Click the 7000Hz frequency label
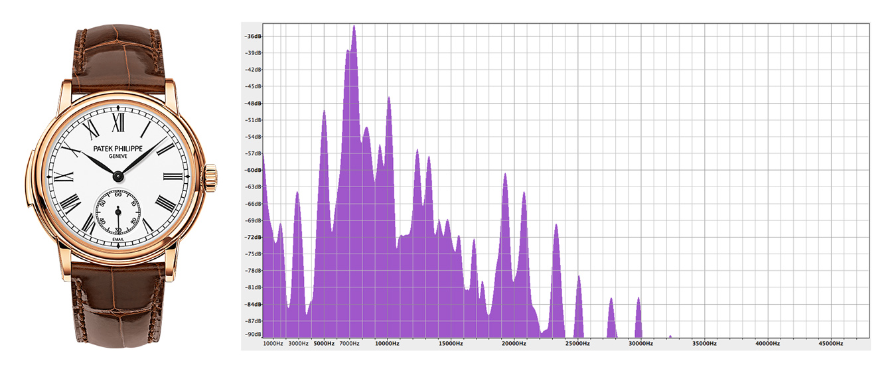Screen dimensions: 896x373 [350, 344]
